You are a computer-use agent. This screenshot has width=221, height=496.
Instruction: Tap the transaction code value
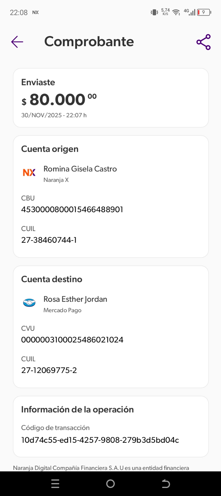(100, 440)
